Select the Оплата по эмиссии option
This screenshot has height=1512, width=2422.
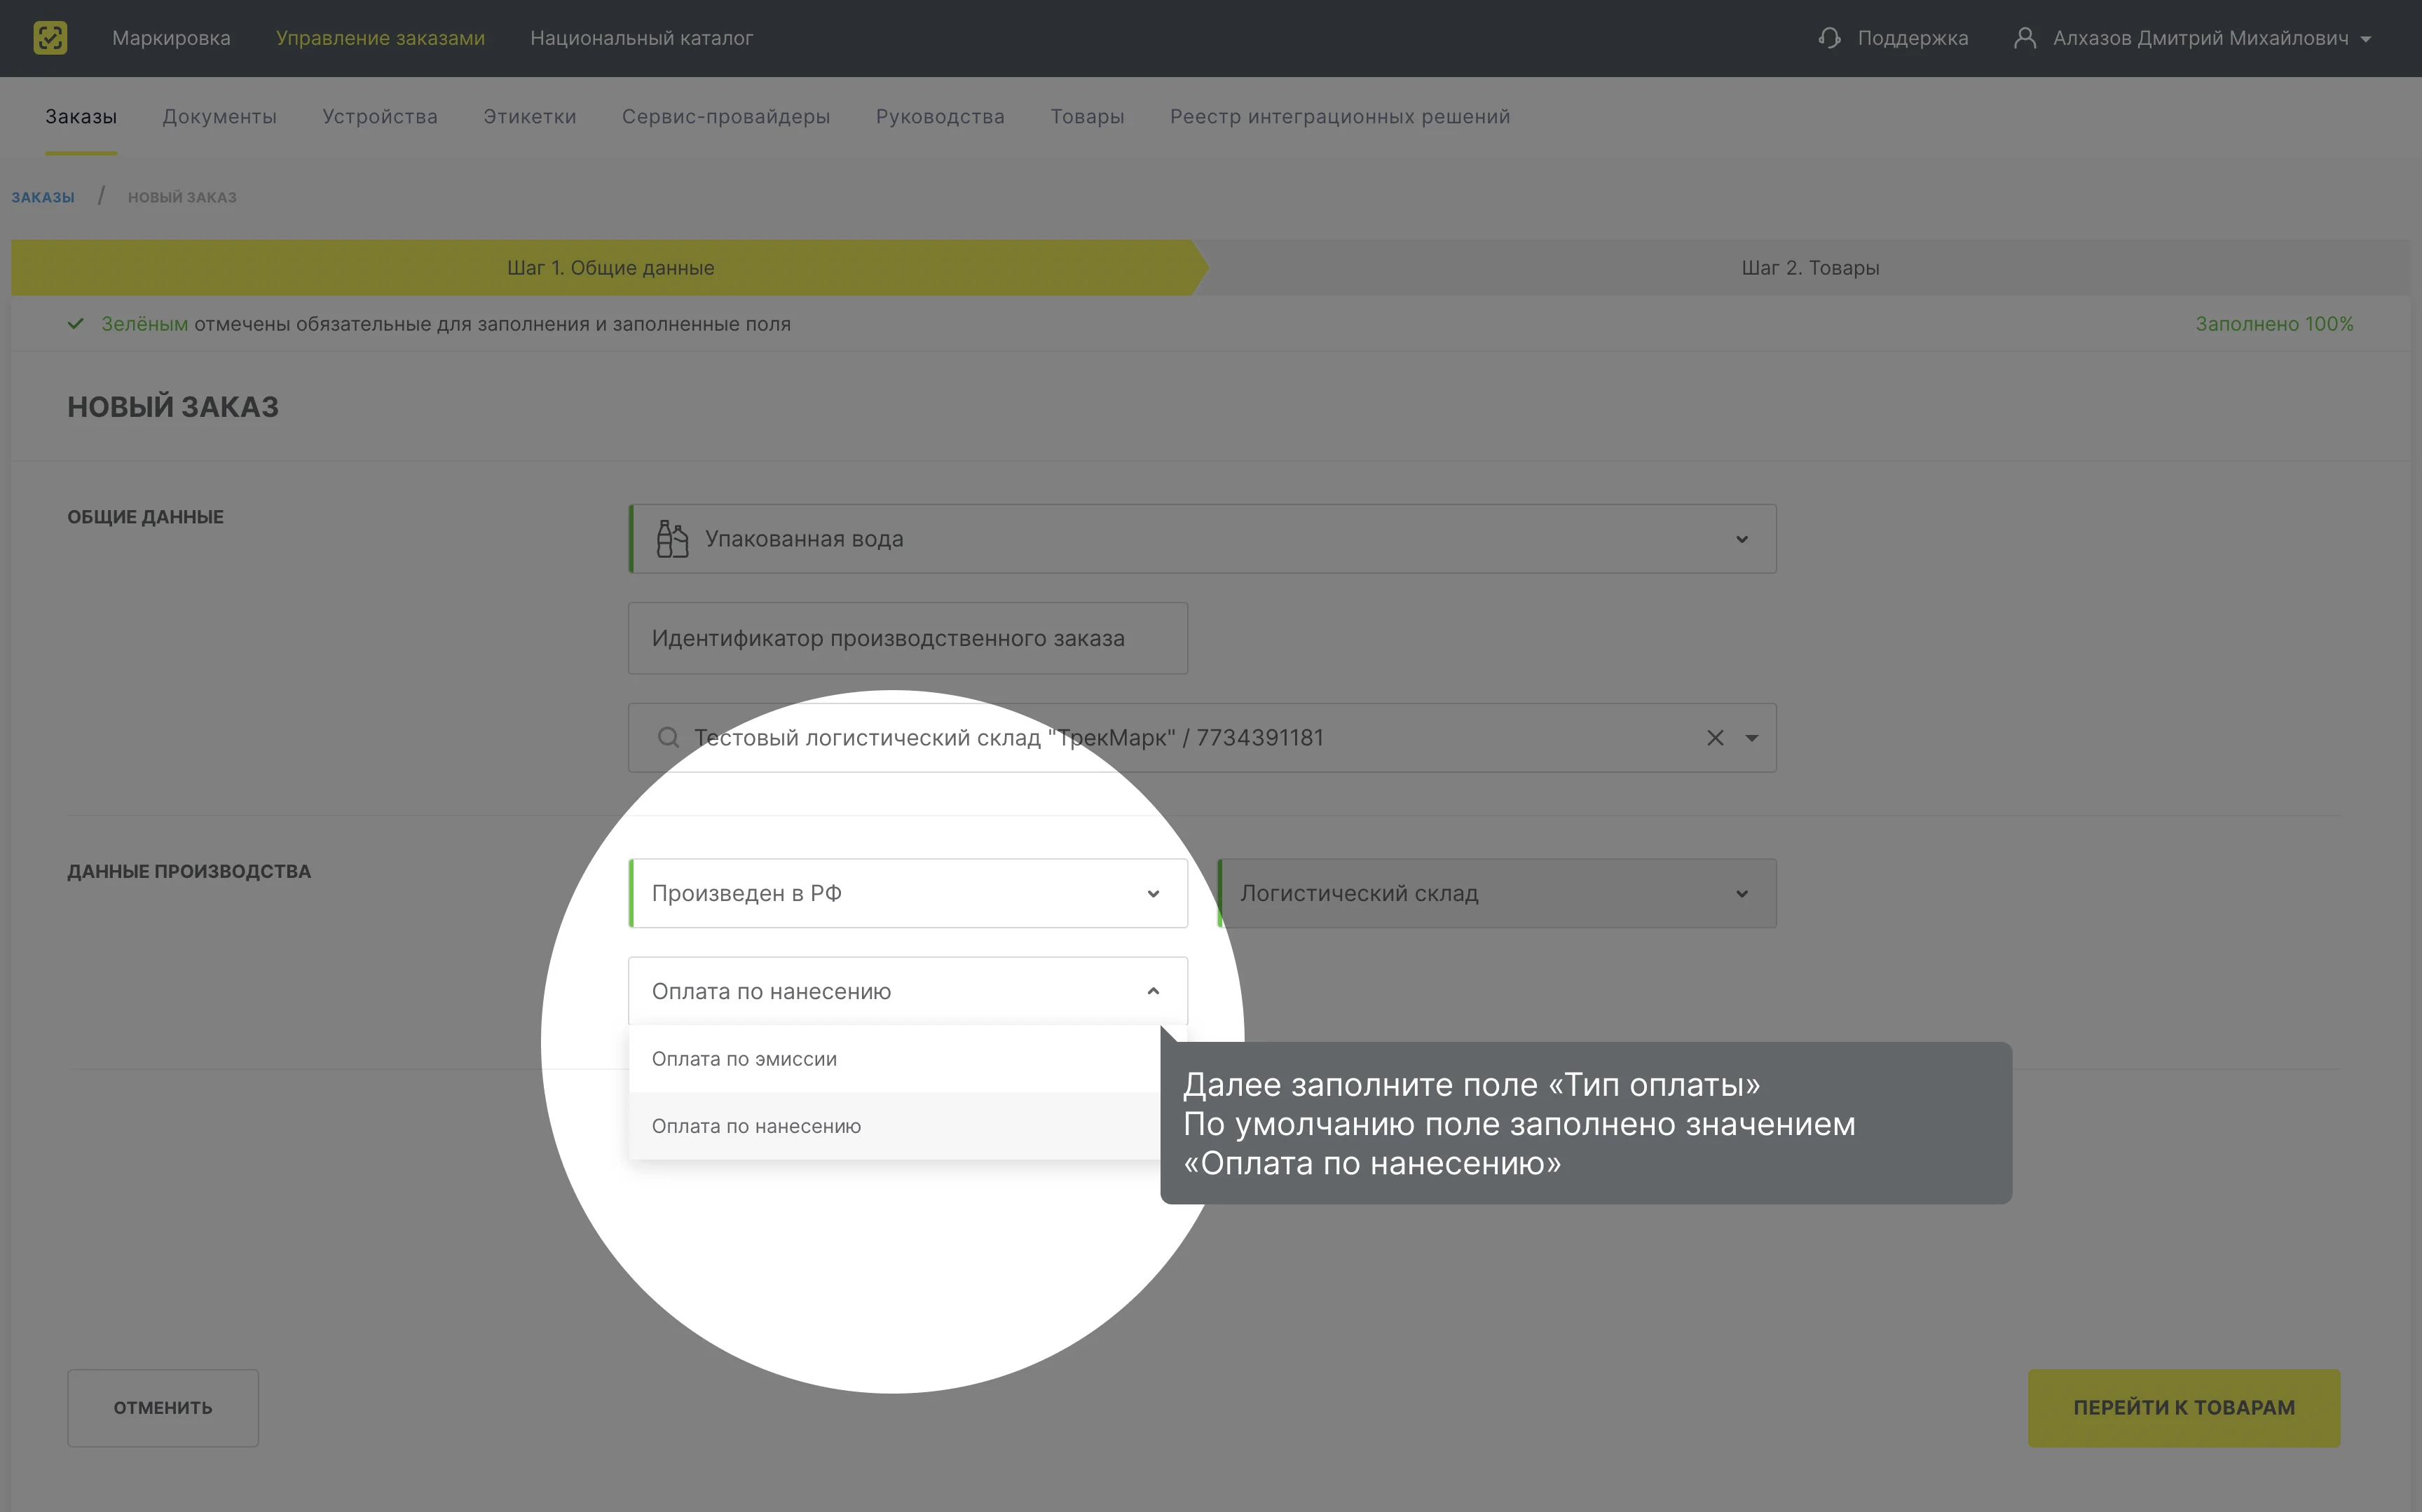[894, 1059]
